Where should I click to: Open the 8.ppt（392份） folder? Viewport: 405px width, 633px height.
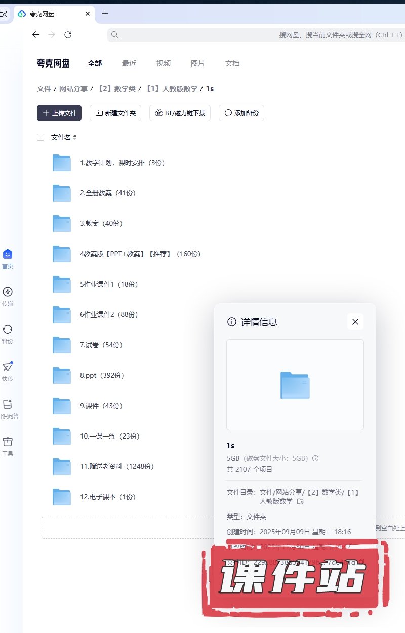coord(102,375)
